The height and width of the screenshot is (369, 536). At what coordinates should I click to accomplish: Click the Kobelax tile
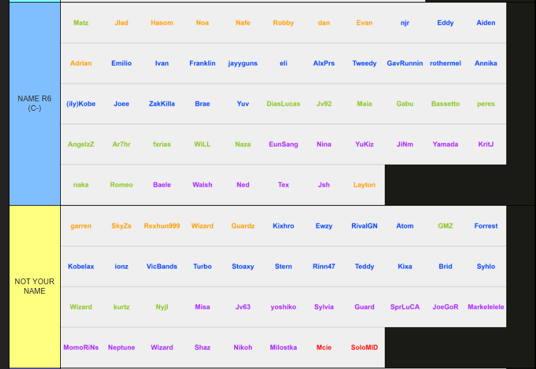tap(81, 266)
